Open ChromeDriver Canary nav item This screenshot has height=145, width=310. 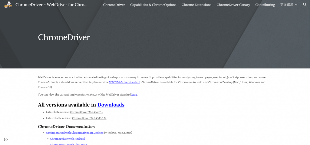pos(233,5)
